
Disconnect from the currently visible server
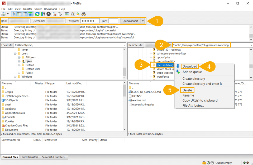54,14
